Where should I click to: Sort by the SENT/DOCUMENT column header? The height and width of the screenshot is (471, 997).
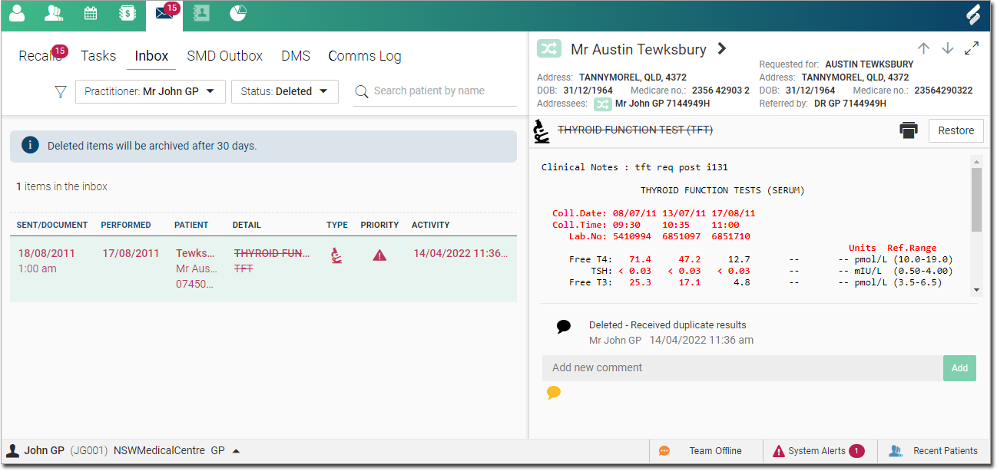click(x=51, y=226)
